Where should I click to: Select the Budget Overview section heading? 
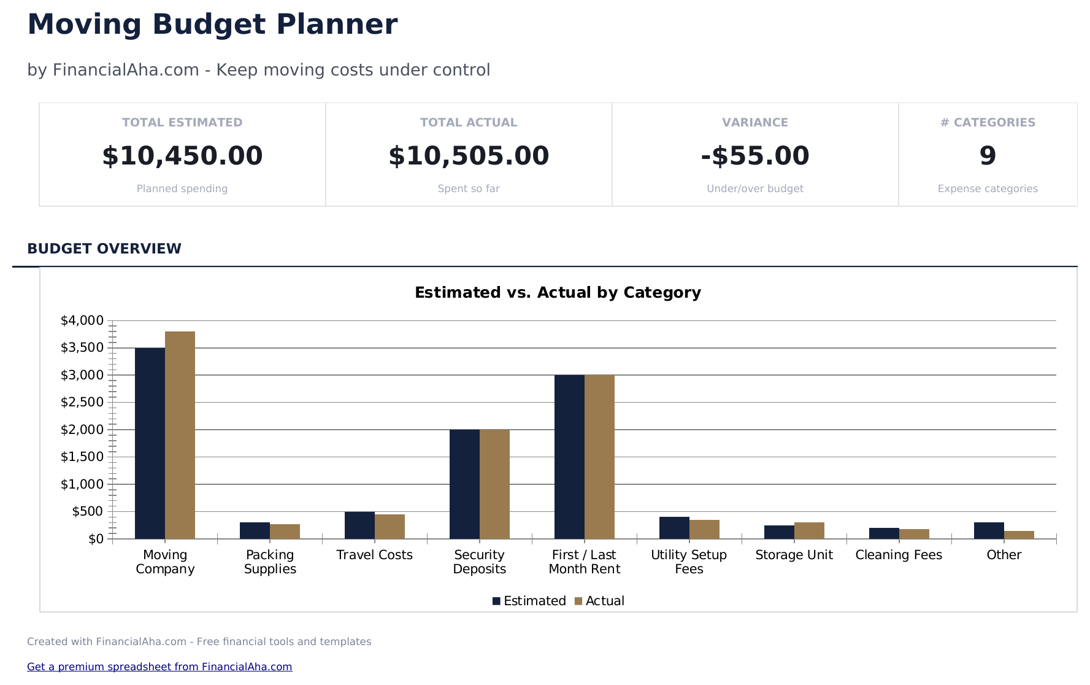104,249
